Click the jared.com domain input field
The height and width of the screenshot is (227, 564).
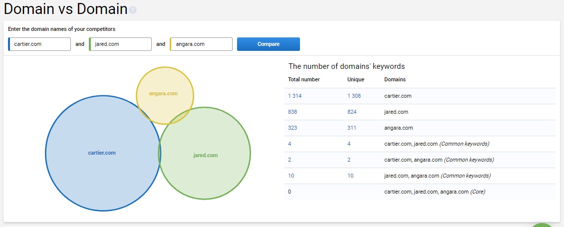pos(120,44)
